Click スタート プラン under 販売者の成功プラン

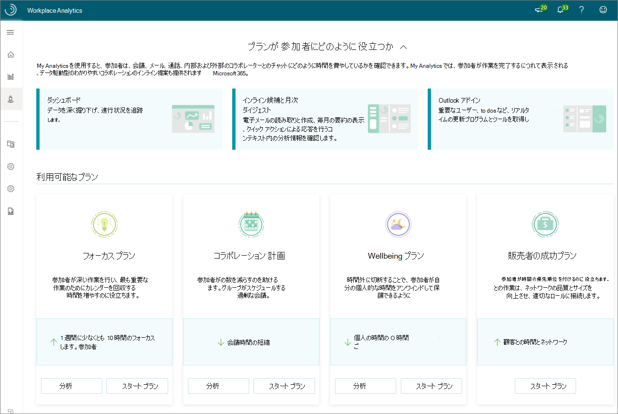(545, 386)
